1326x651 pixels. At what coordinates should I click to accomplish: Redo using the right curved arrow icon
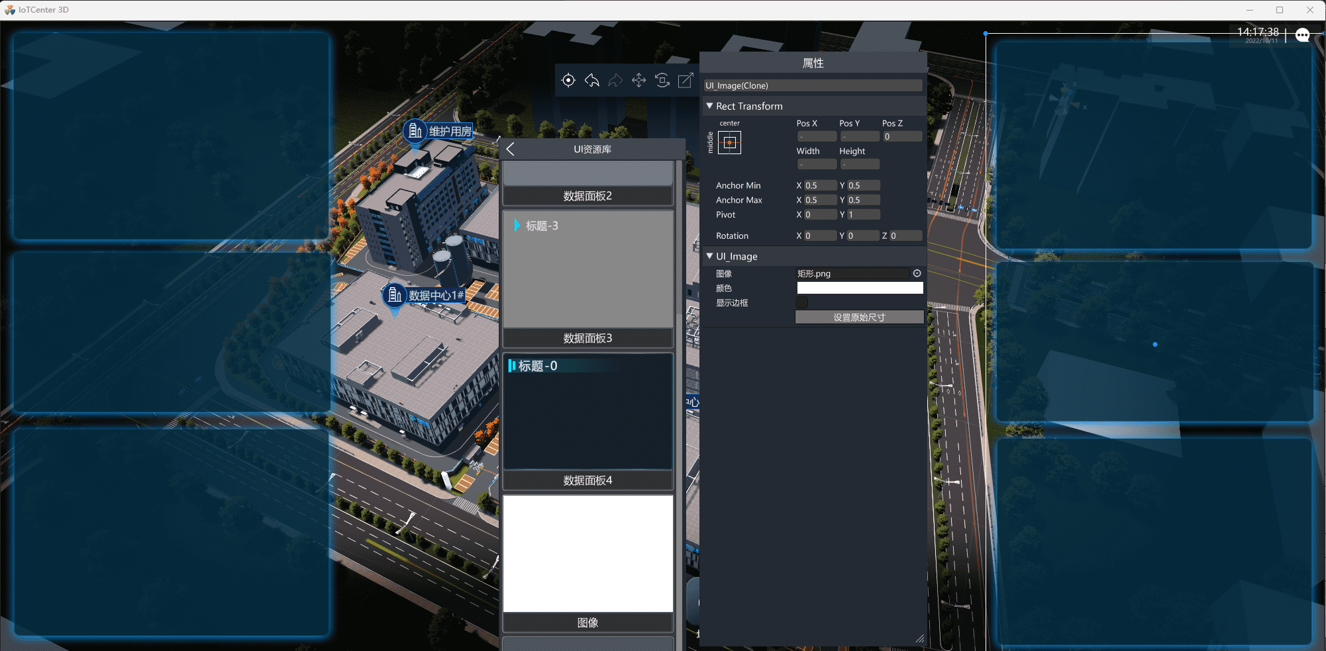pos(615,81)
